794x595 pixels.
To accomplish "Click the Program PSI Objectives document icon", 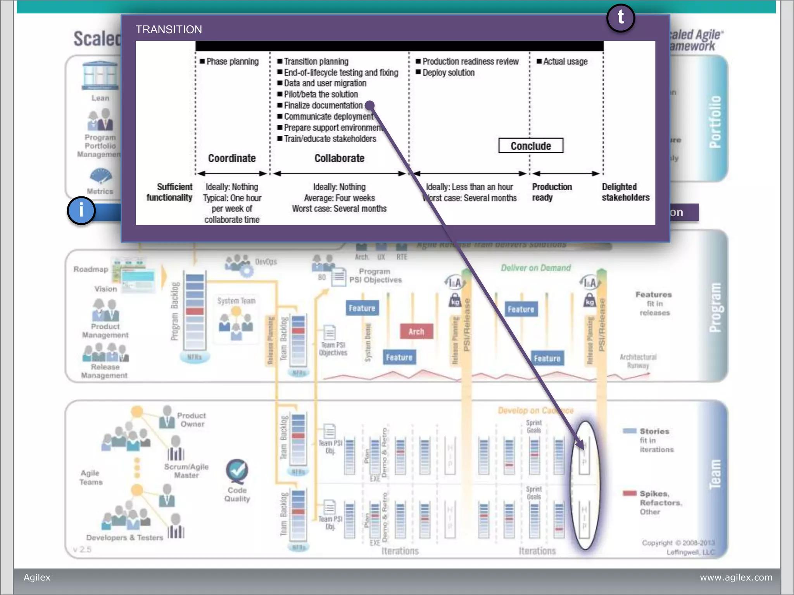I will pyautogui.click(x=338, y=277).
